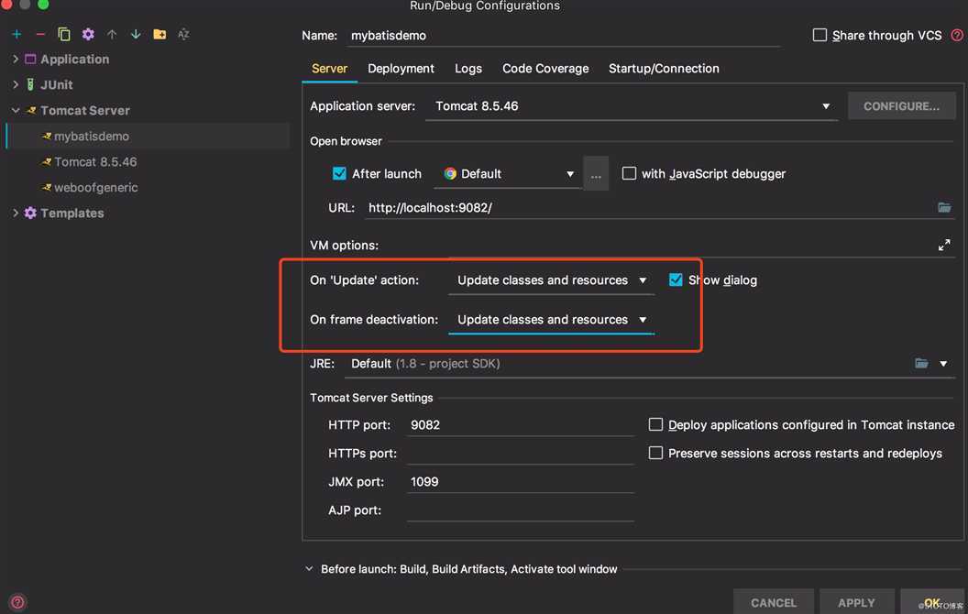The image size is (968, 614).
Task: Open help question mark at bottom left
Action: [18, 602]
